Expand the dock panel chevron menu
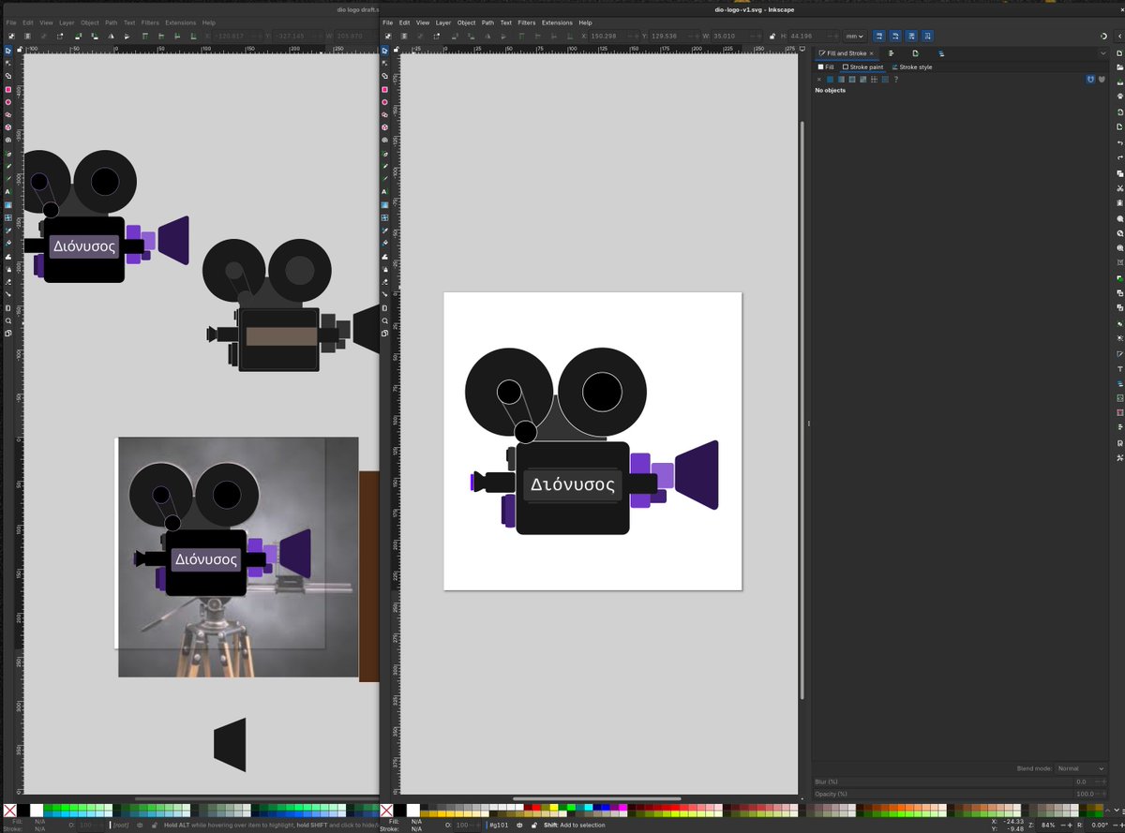 click(1102, 53)
